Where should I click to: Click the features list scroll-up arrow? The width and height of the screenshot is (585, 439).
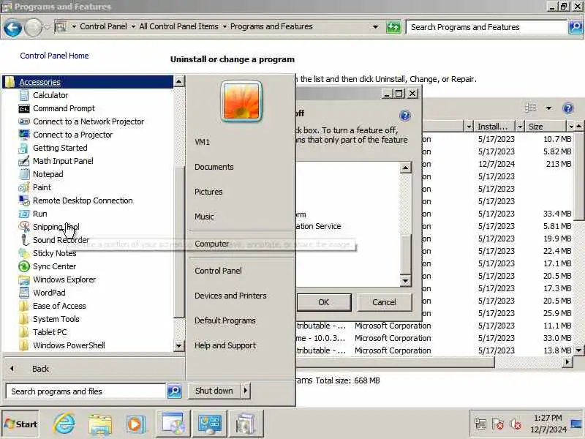click(405, 168)
